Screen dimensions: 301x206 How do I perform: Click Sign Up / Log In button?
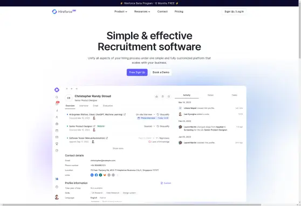234,11
